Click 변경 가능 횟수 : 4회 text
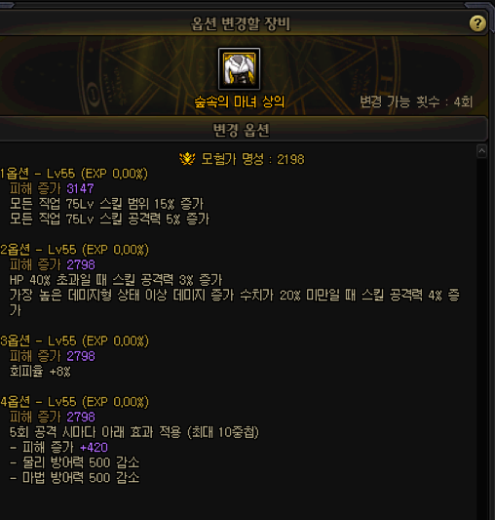The height and width of the screenshot is (520, 495). [x=416, y=101]
